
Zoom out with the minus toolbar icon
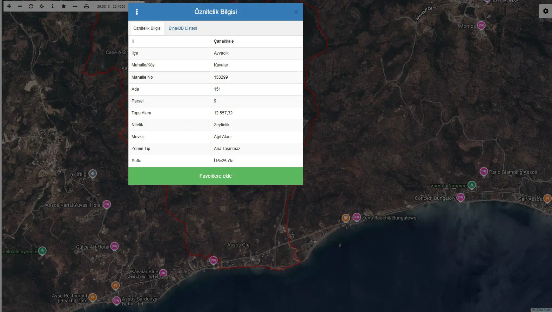pos(20,6)
